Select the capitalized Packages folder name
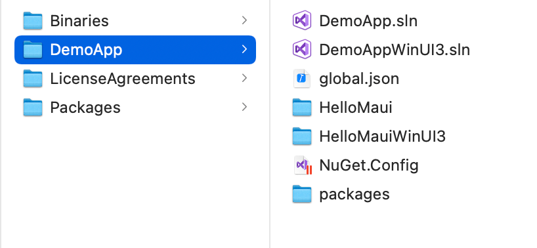Image resolution: width=537 pixels, height=248 pixels. (85, 108)
